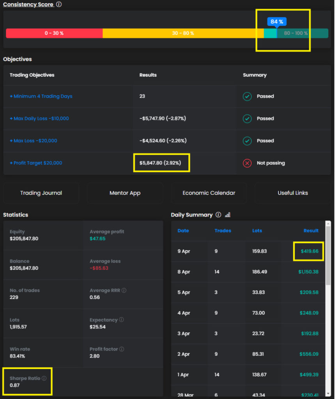Click the Expectancy info icon

(121, 320)
